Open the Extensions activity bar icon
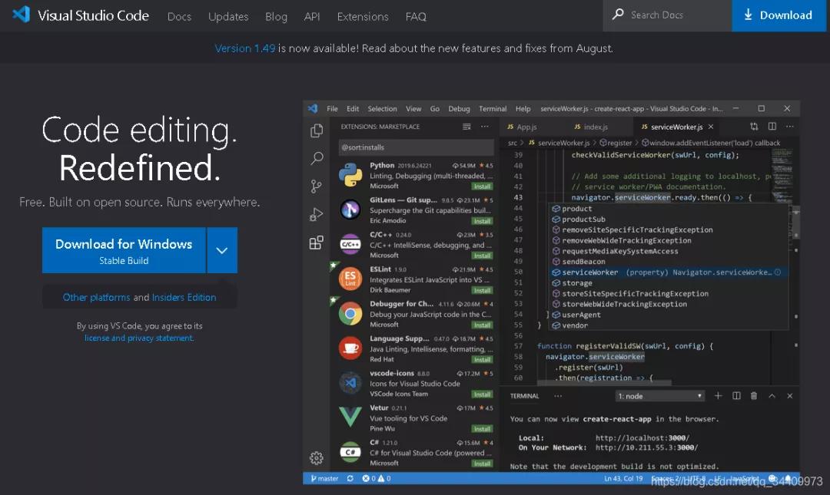Screen dimensions: 830x495 [316, 243]
